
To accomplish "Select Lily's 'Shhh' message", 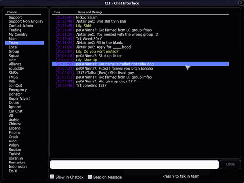I will point(141,26).
